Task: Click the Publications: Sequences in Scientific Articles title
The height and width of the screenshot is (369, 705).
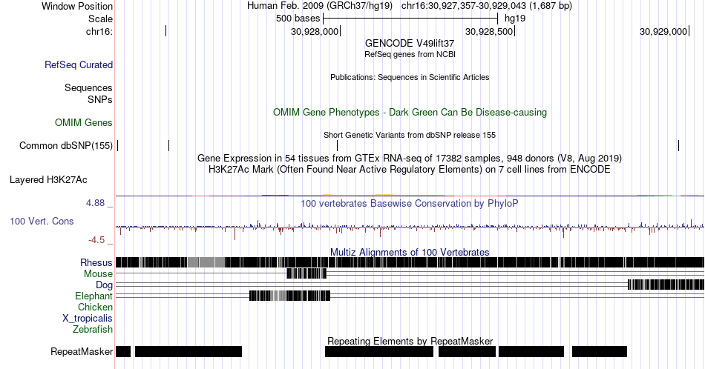Action: (410, 77)
